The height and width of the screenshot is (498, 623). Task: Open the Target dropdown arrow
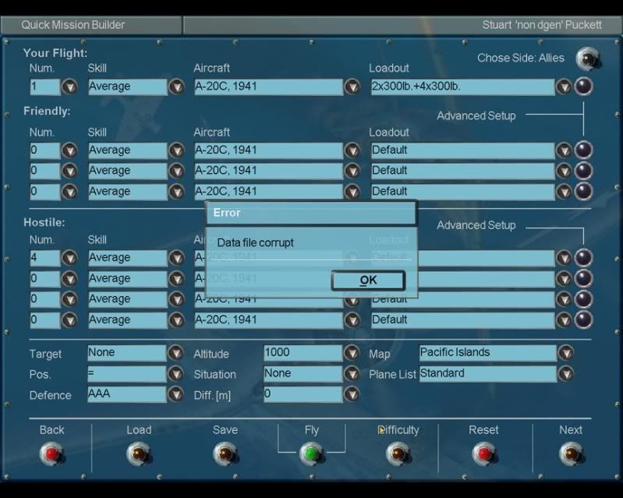click(x=175, y=352)
